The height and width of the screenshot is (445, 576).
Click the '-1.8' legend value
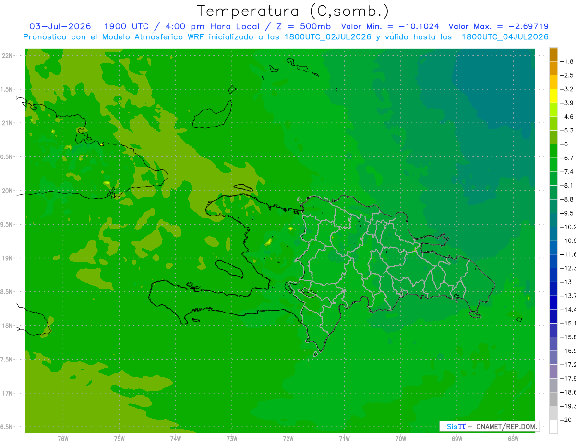point(567,61)
